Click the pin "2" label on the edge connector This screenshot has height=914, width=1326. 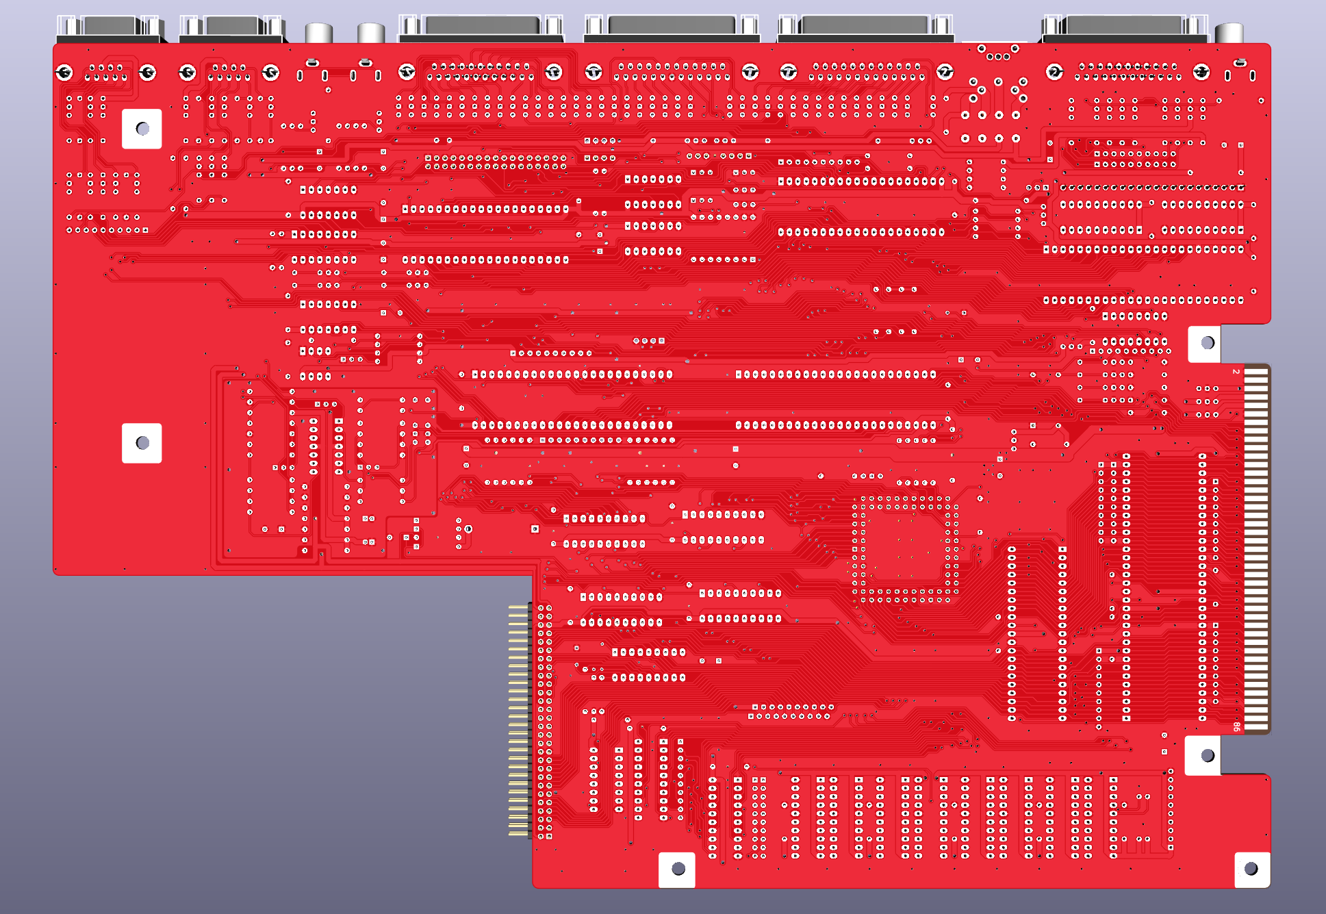point(1236,372)
